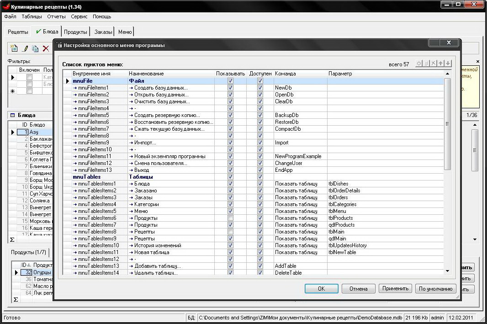The image size is (487, 324).
Task: Check Показывать box for mnuTablesItems8
Action: pos(230,232)
